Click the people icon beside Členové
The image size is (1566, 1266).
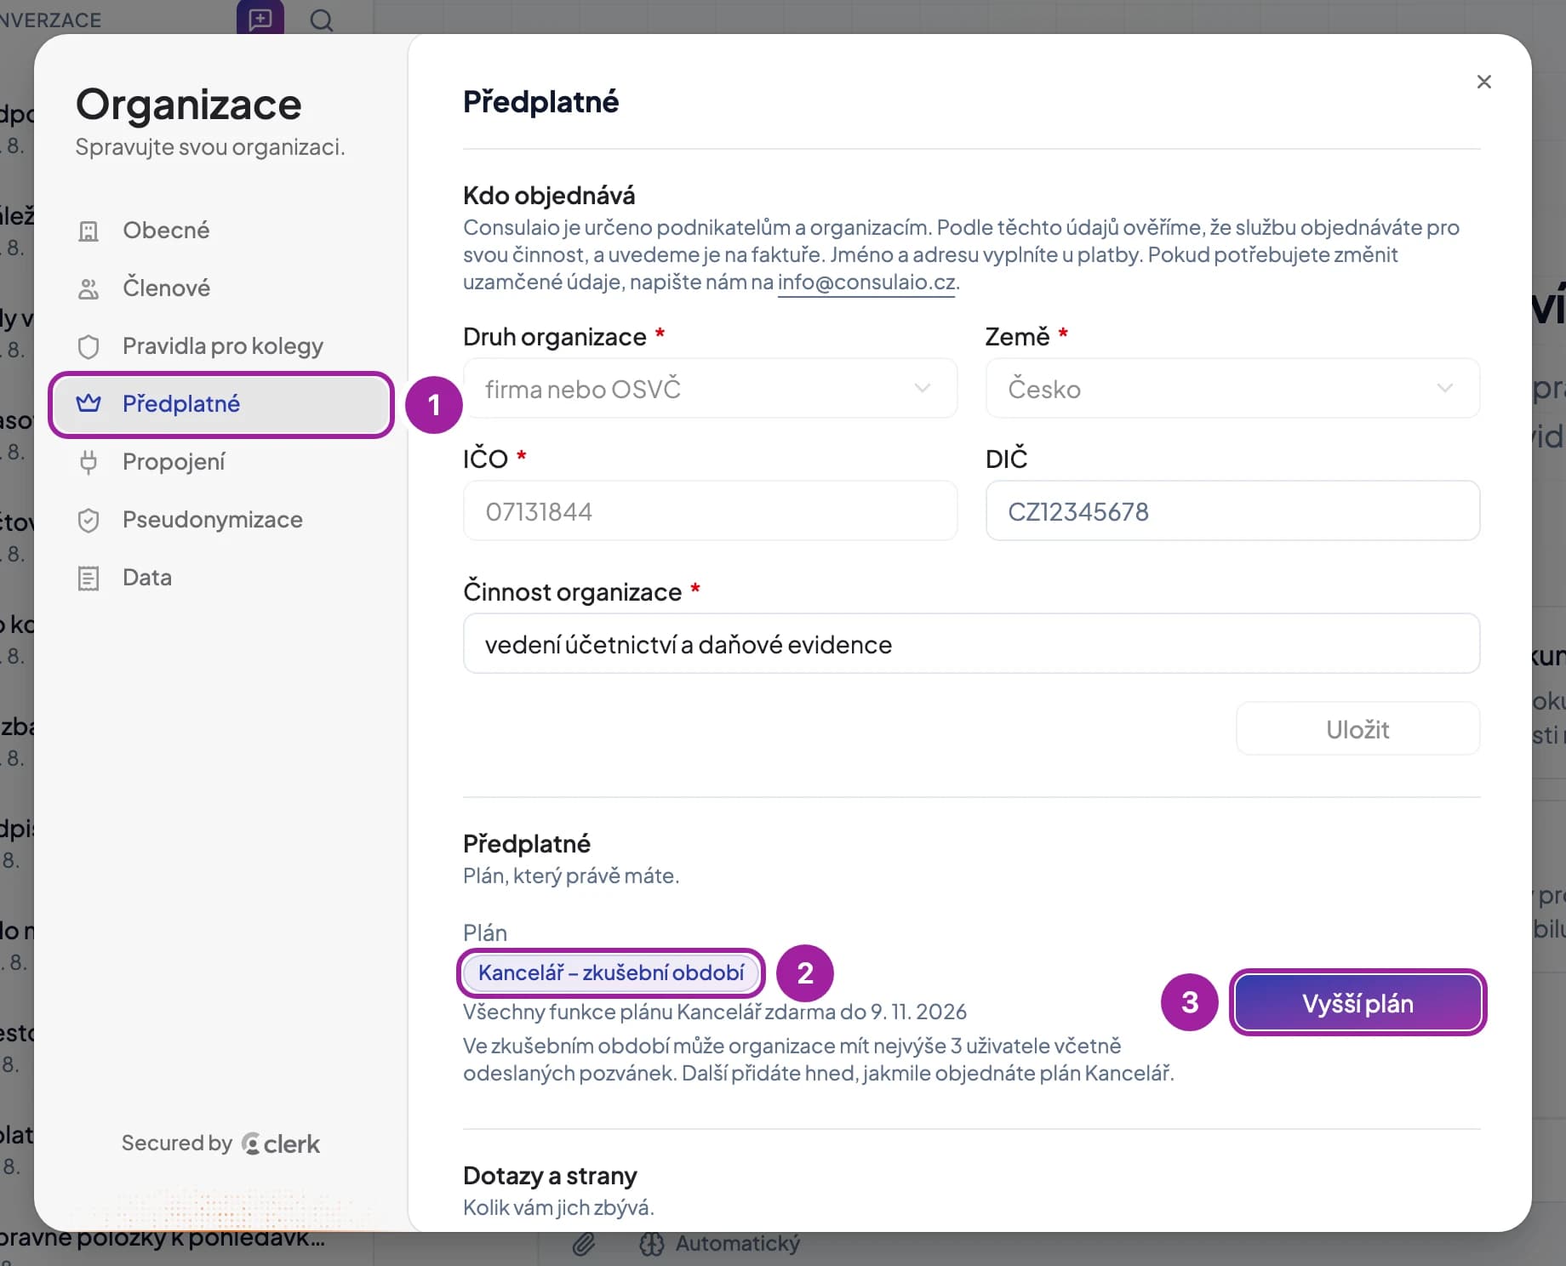tap(89, 288)
